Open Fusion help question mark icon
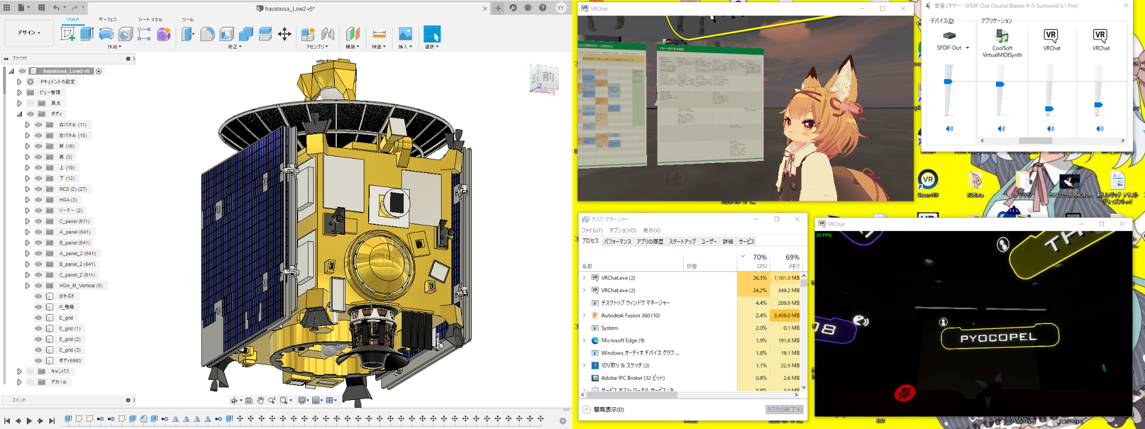1145x429 pixels. coord(542,8)
